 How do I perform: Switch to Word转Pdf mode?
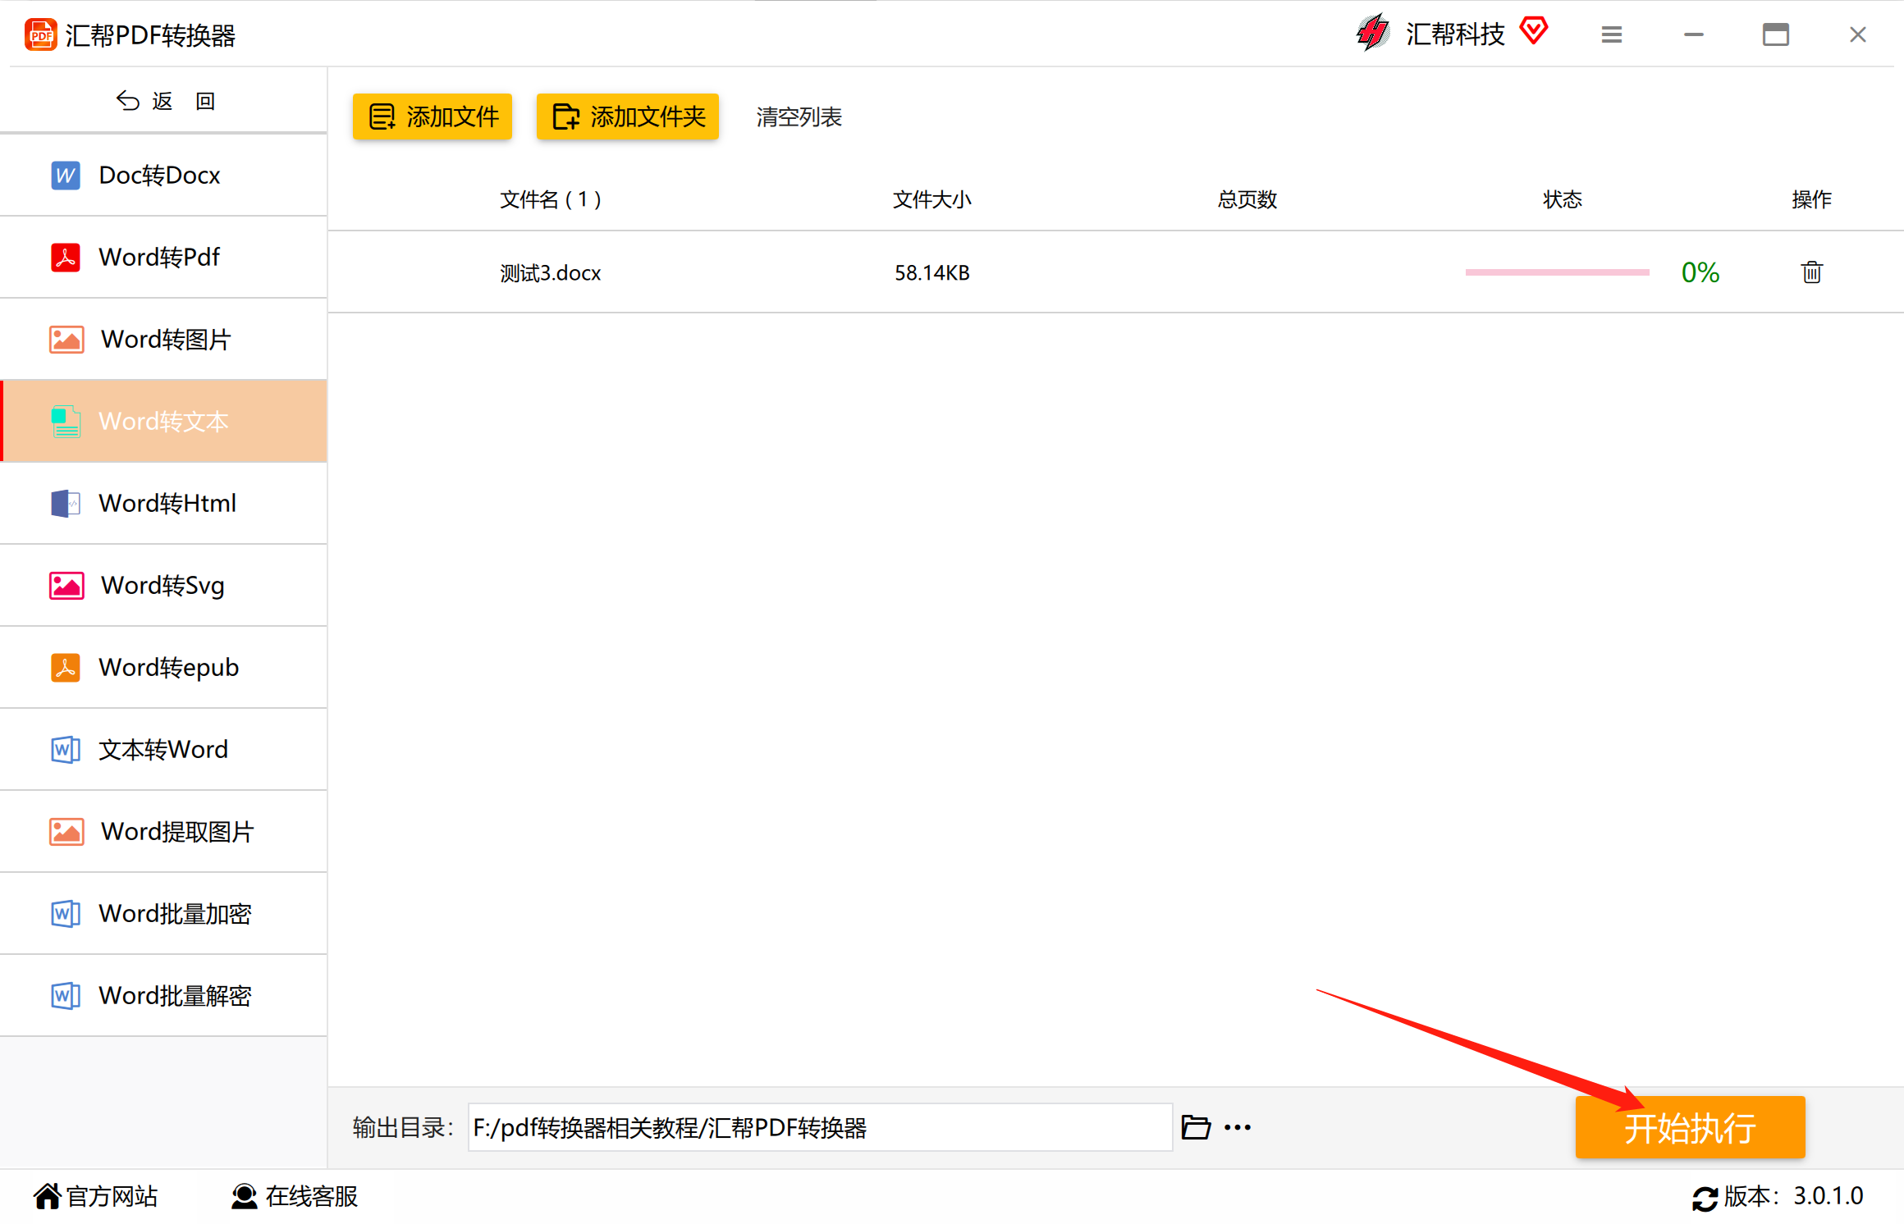pos(163,258)
